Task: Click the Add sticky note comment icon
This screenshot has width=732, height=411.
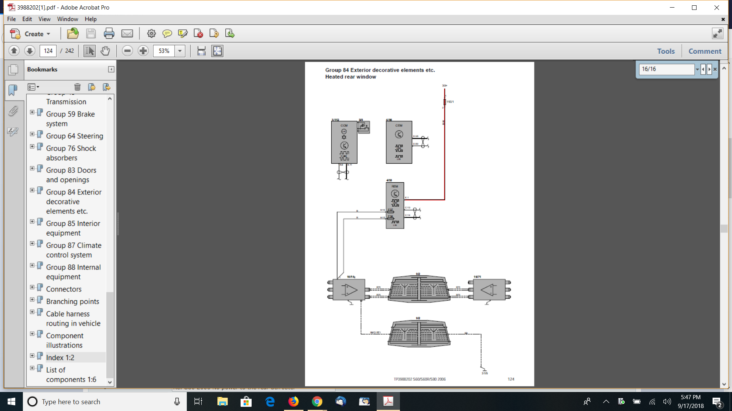Action: [x=167, y=34]
